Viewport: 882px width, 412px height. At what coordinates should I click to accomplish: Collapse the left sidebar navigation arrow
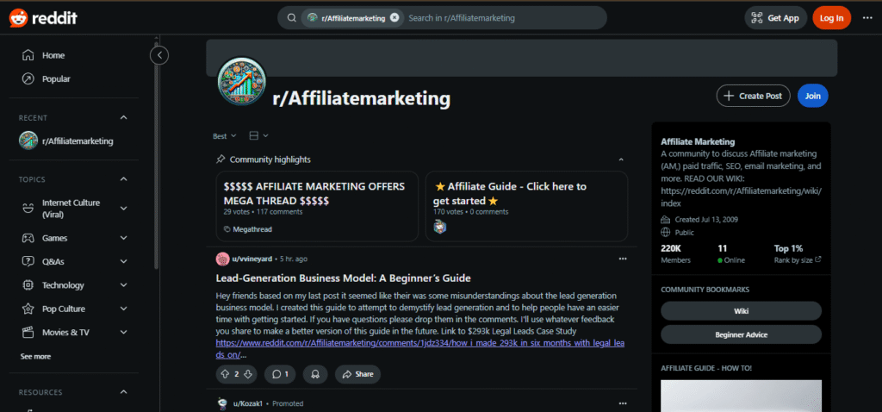(x=159, y=55)
